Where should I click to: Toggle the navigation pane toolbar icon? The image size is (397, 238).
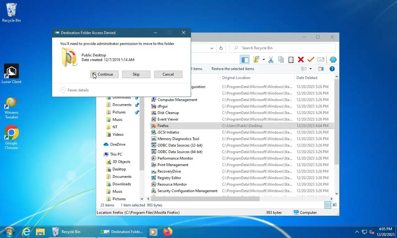245,59
